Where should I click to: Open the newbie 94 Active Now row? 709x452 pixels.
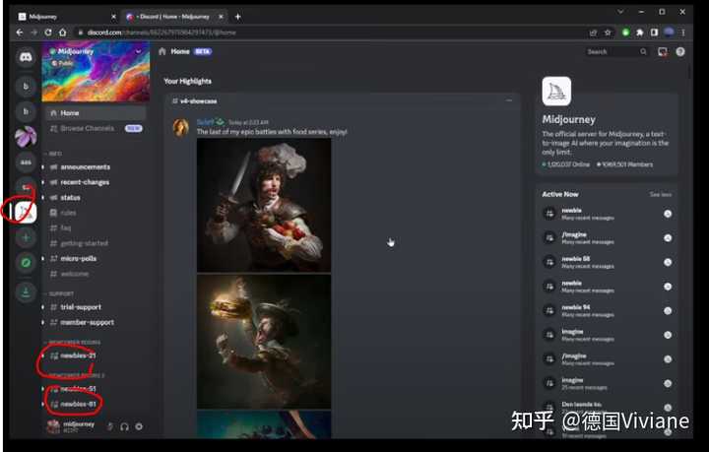click(x=607, y=310)
